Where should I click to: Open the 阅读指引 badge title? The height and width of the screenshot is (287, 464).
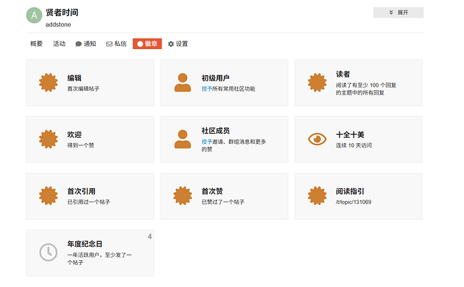(350, 191)
